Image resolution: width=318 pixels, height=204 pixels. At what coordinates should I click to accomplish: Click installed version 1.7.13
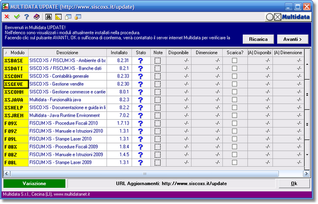(123, 123)
